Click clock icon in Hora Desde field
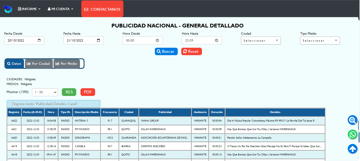 click(x=157, y=41)
